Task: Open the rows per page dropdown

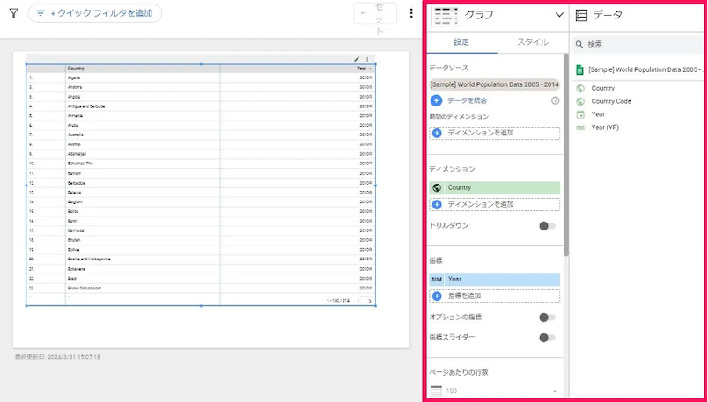Action: [x=494, y=391]
